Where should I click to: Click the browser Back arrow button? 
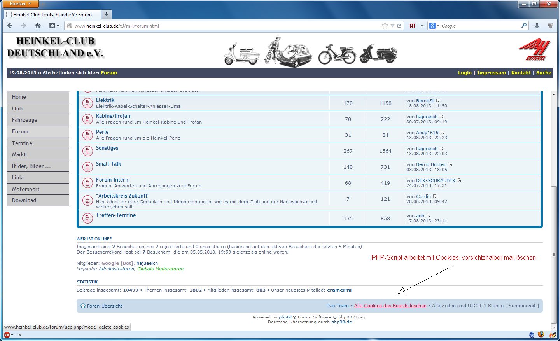pyautogui.click(x=10, y=26)
